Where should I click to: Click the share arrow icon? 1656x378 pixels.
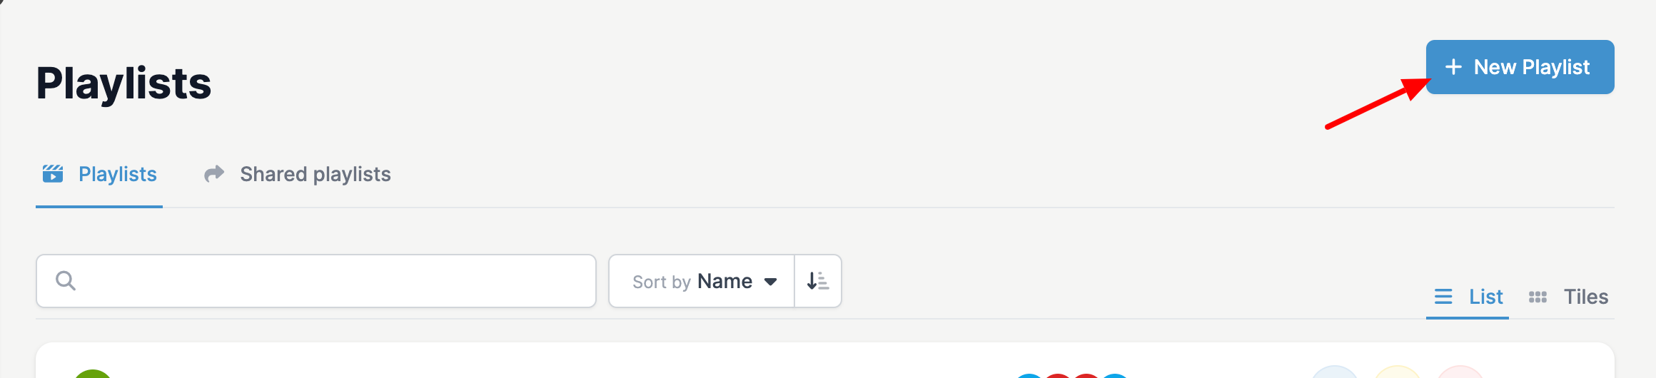pos(214,173)
